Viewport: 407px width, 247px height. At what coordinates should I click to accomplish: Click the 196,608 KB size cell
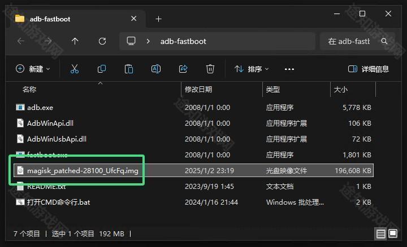[x=353, y=171]
